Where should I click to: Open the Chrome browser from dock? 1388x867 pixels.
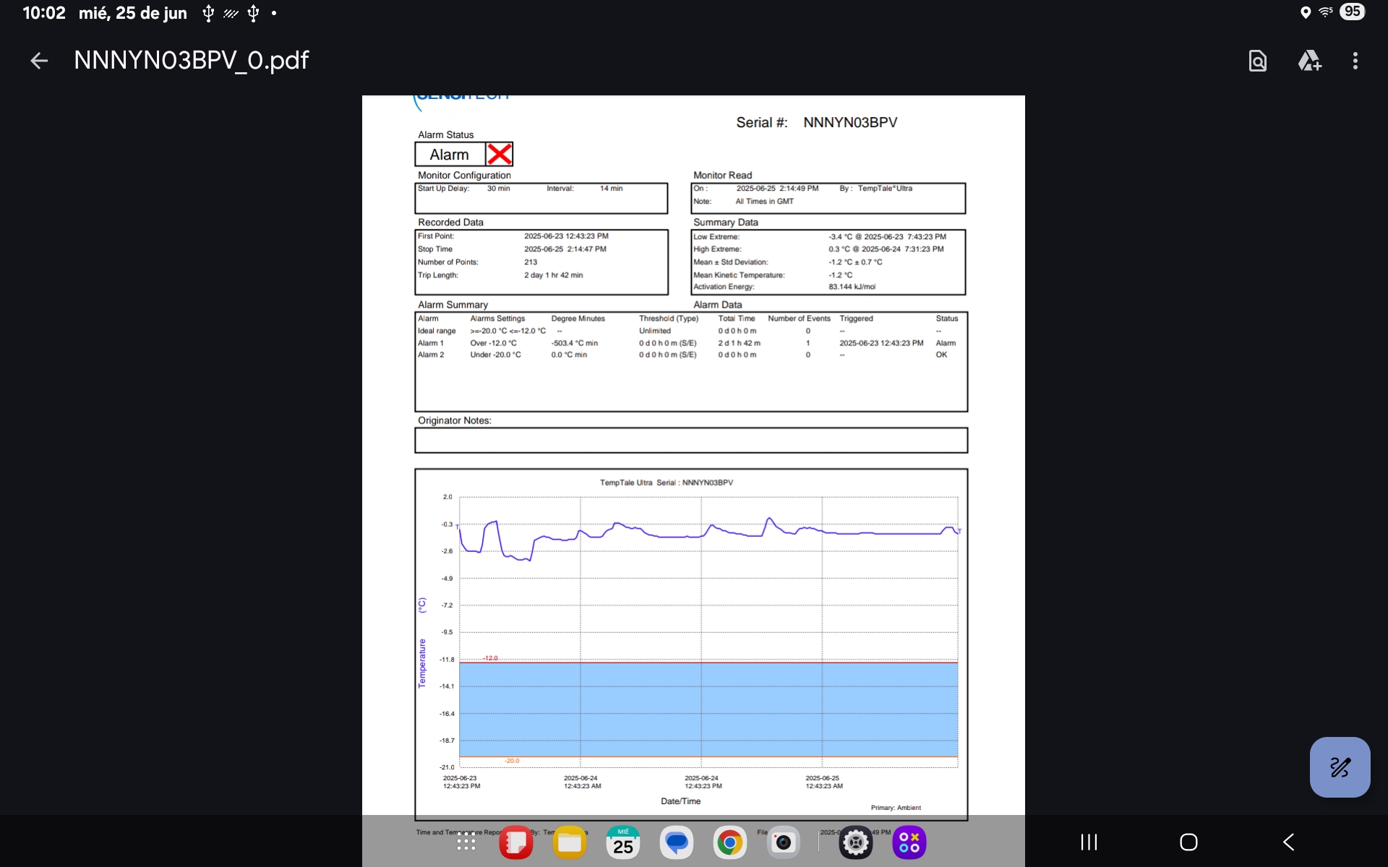(x=730, y=843)
